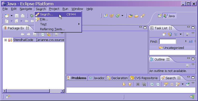Close the Task List view
Image resolution: width=198 pixels, height=101 pixels.
170,28
